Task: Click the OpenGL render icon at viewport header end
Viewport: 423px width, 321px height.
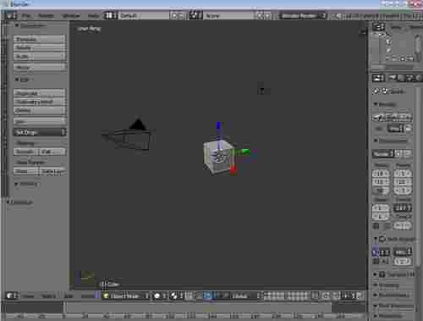Action: tap(359, 296)
